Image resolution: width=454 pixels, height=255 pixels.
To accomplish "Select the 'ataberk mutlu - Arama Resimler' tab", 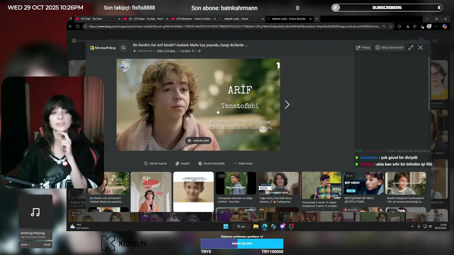I will (289, 19).
